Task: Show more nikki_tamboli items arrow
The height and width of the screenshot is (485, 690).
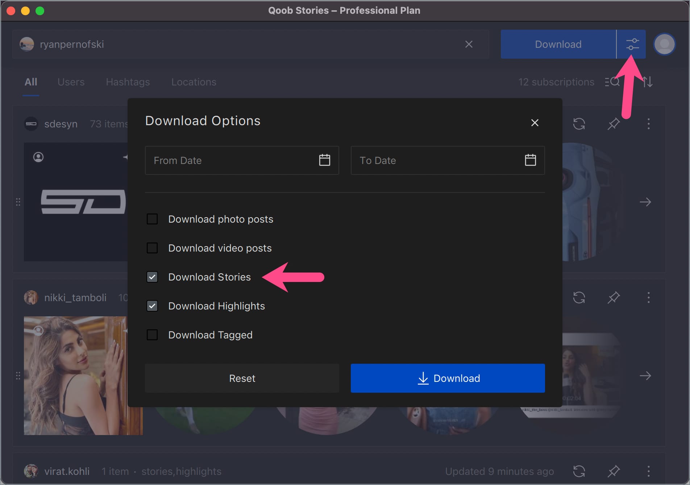Action: [645, 376]
